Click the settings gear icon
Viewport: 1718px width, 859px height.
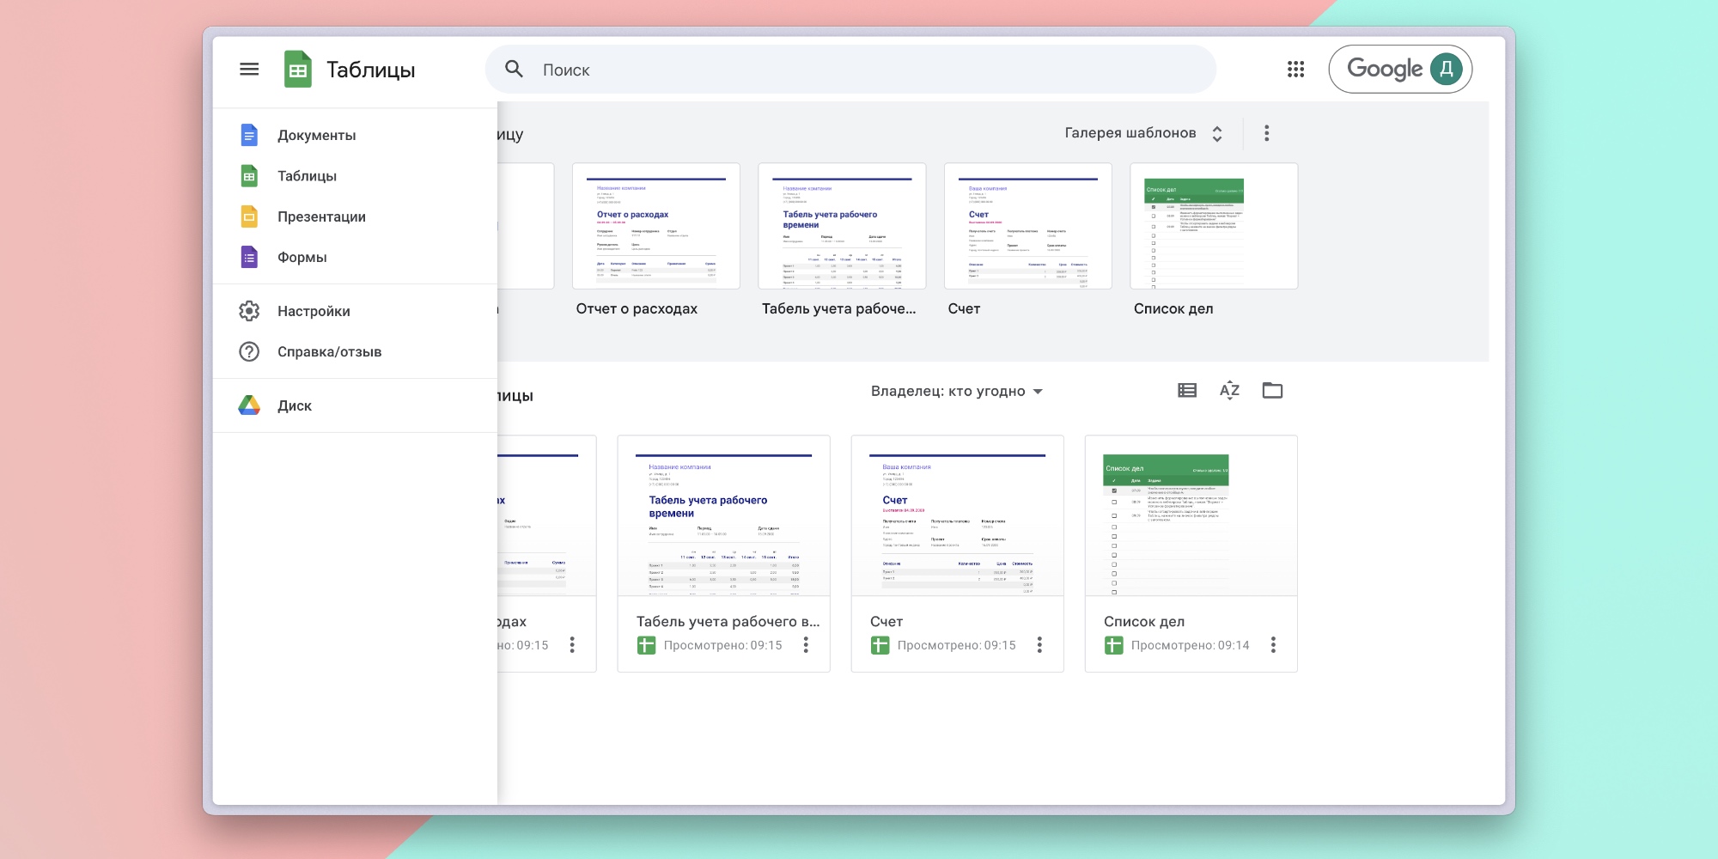point(249,311)
